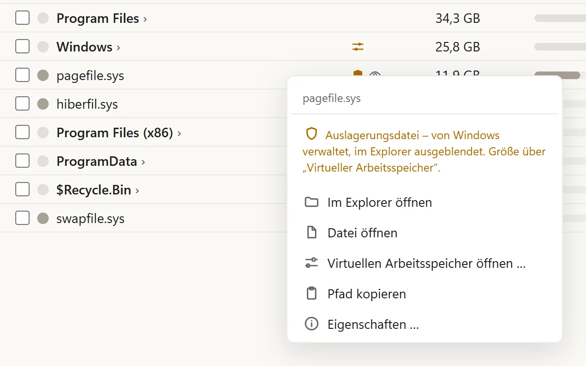
Task: Mark the swapfile.sys checkbox
Action: click(x=22, y=218)
